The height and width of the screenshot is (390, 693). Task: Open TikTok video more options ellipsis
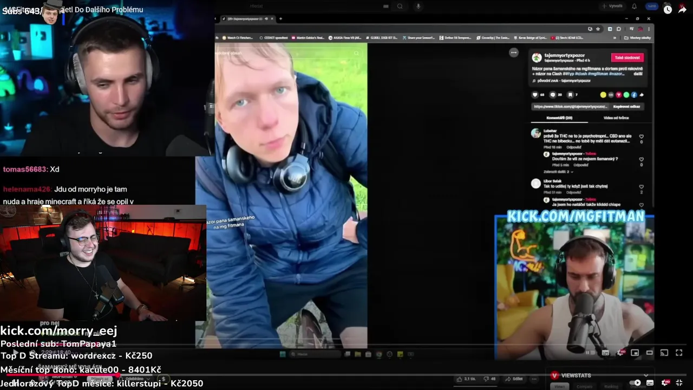(x=514, y=53)
